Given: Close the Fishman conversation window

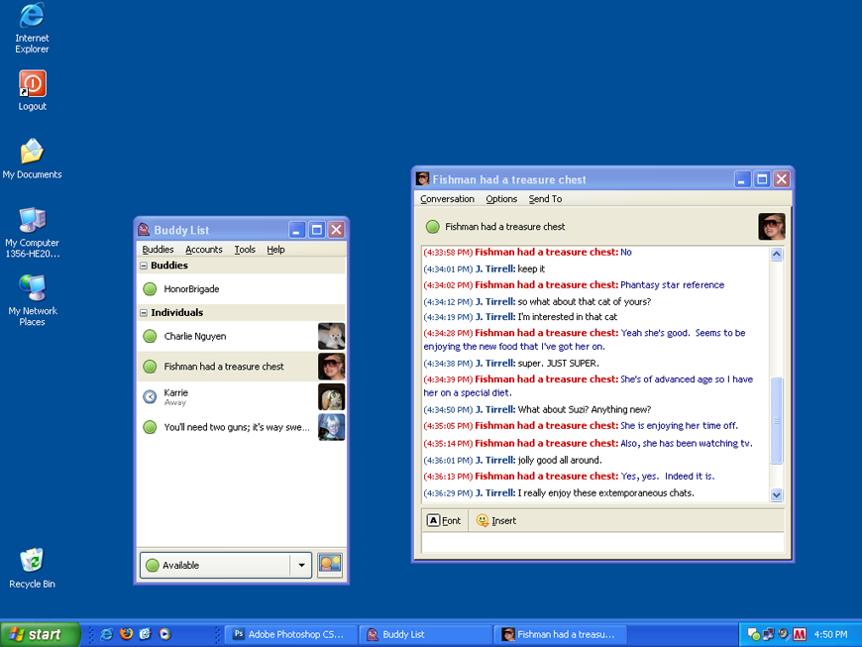Looking at the screenshot, I should pos(781,179).
